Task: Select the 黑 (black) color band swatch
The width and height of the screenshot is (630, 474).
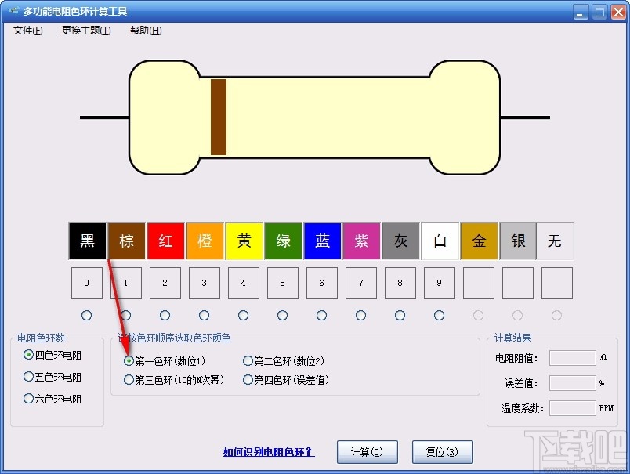Action: [x=87, y=241]
